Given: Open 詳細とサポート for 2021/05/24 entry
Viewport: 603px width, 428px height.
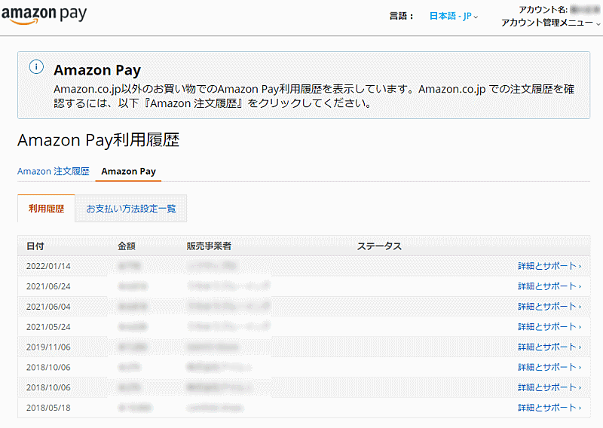Looking at the screenshot, I should 549,327.
